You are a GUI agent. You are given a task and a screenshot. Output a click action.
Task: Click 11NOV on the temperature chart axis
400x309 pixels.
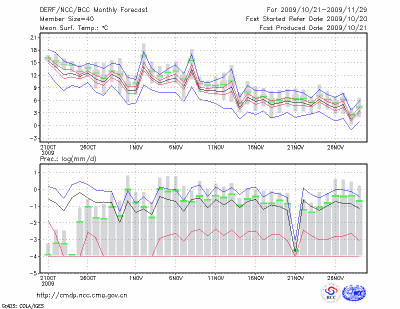[x=215, y=147]
